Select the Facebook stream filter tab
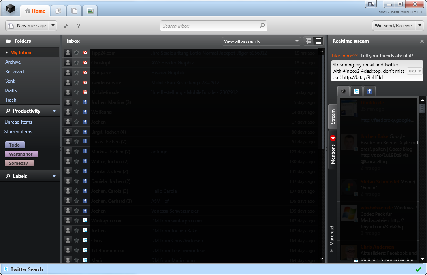Screen dimensions: 427x275 tap(369, 91)
